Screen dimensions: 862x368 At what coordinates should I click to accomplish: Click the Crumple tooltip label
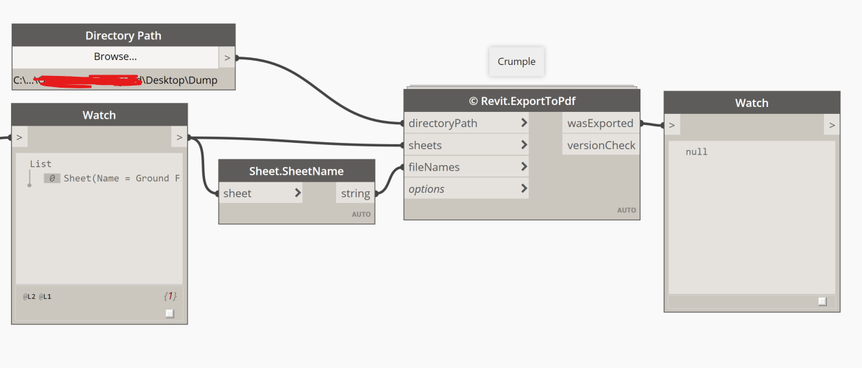point(516,61)
